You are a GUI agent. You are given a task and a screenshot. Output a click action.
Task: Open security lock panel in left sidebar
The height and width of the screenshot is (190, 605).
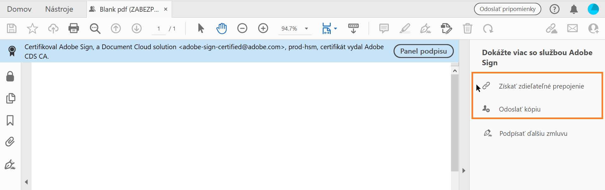[x=10, y=76]
